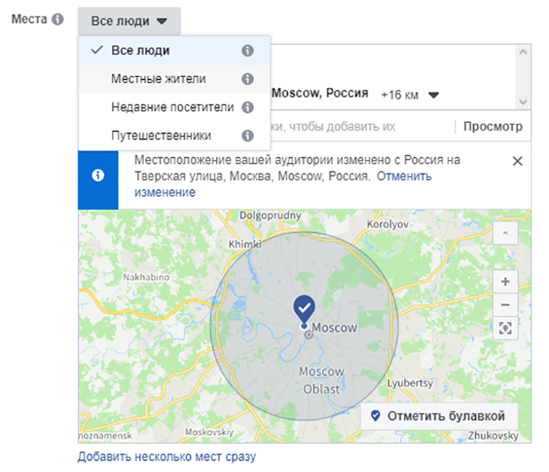Click Добавить несколько мест сразу link

coord(167,457)
